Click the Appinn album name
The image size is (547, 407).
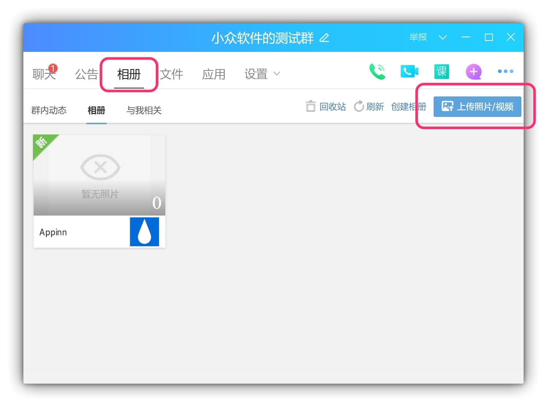click(x=53, y=232)
